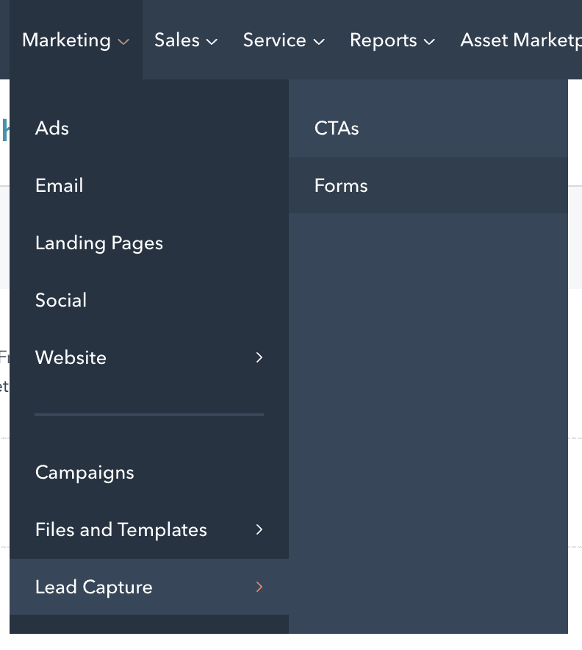This screenshot has height=650, width=582.
Task: Expand Files and Templates submenu
Action: tap(149, 530)
